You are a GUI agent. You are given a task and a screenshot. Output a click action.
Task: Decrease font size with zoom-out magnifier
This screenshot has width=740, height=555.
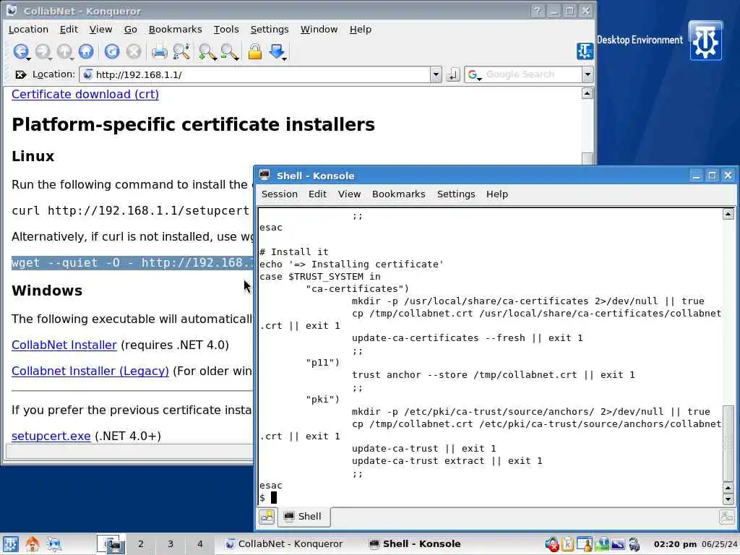click(229, 51)
